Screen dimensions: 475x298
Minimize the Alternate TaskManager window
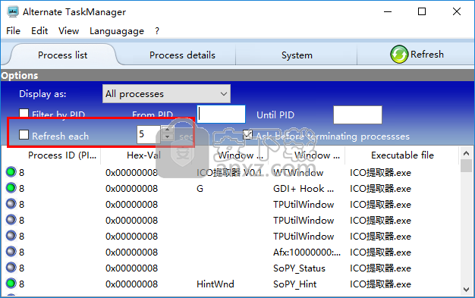[388, 12]
